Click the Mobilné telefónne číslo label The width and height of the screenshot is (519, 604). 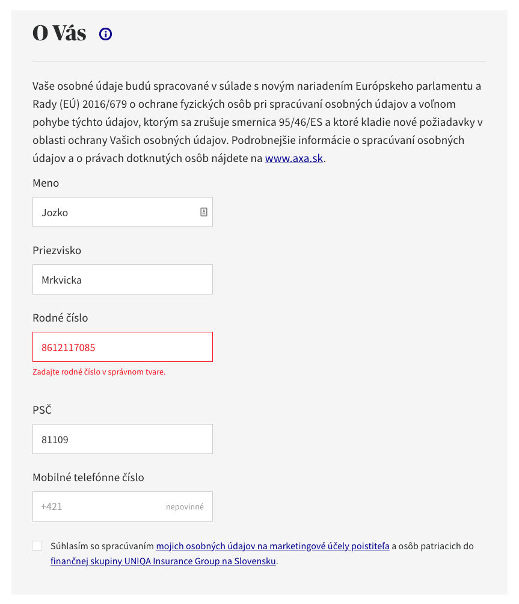pos(88,478)
